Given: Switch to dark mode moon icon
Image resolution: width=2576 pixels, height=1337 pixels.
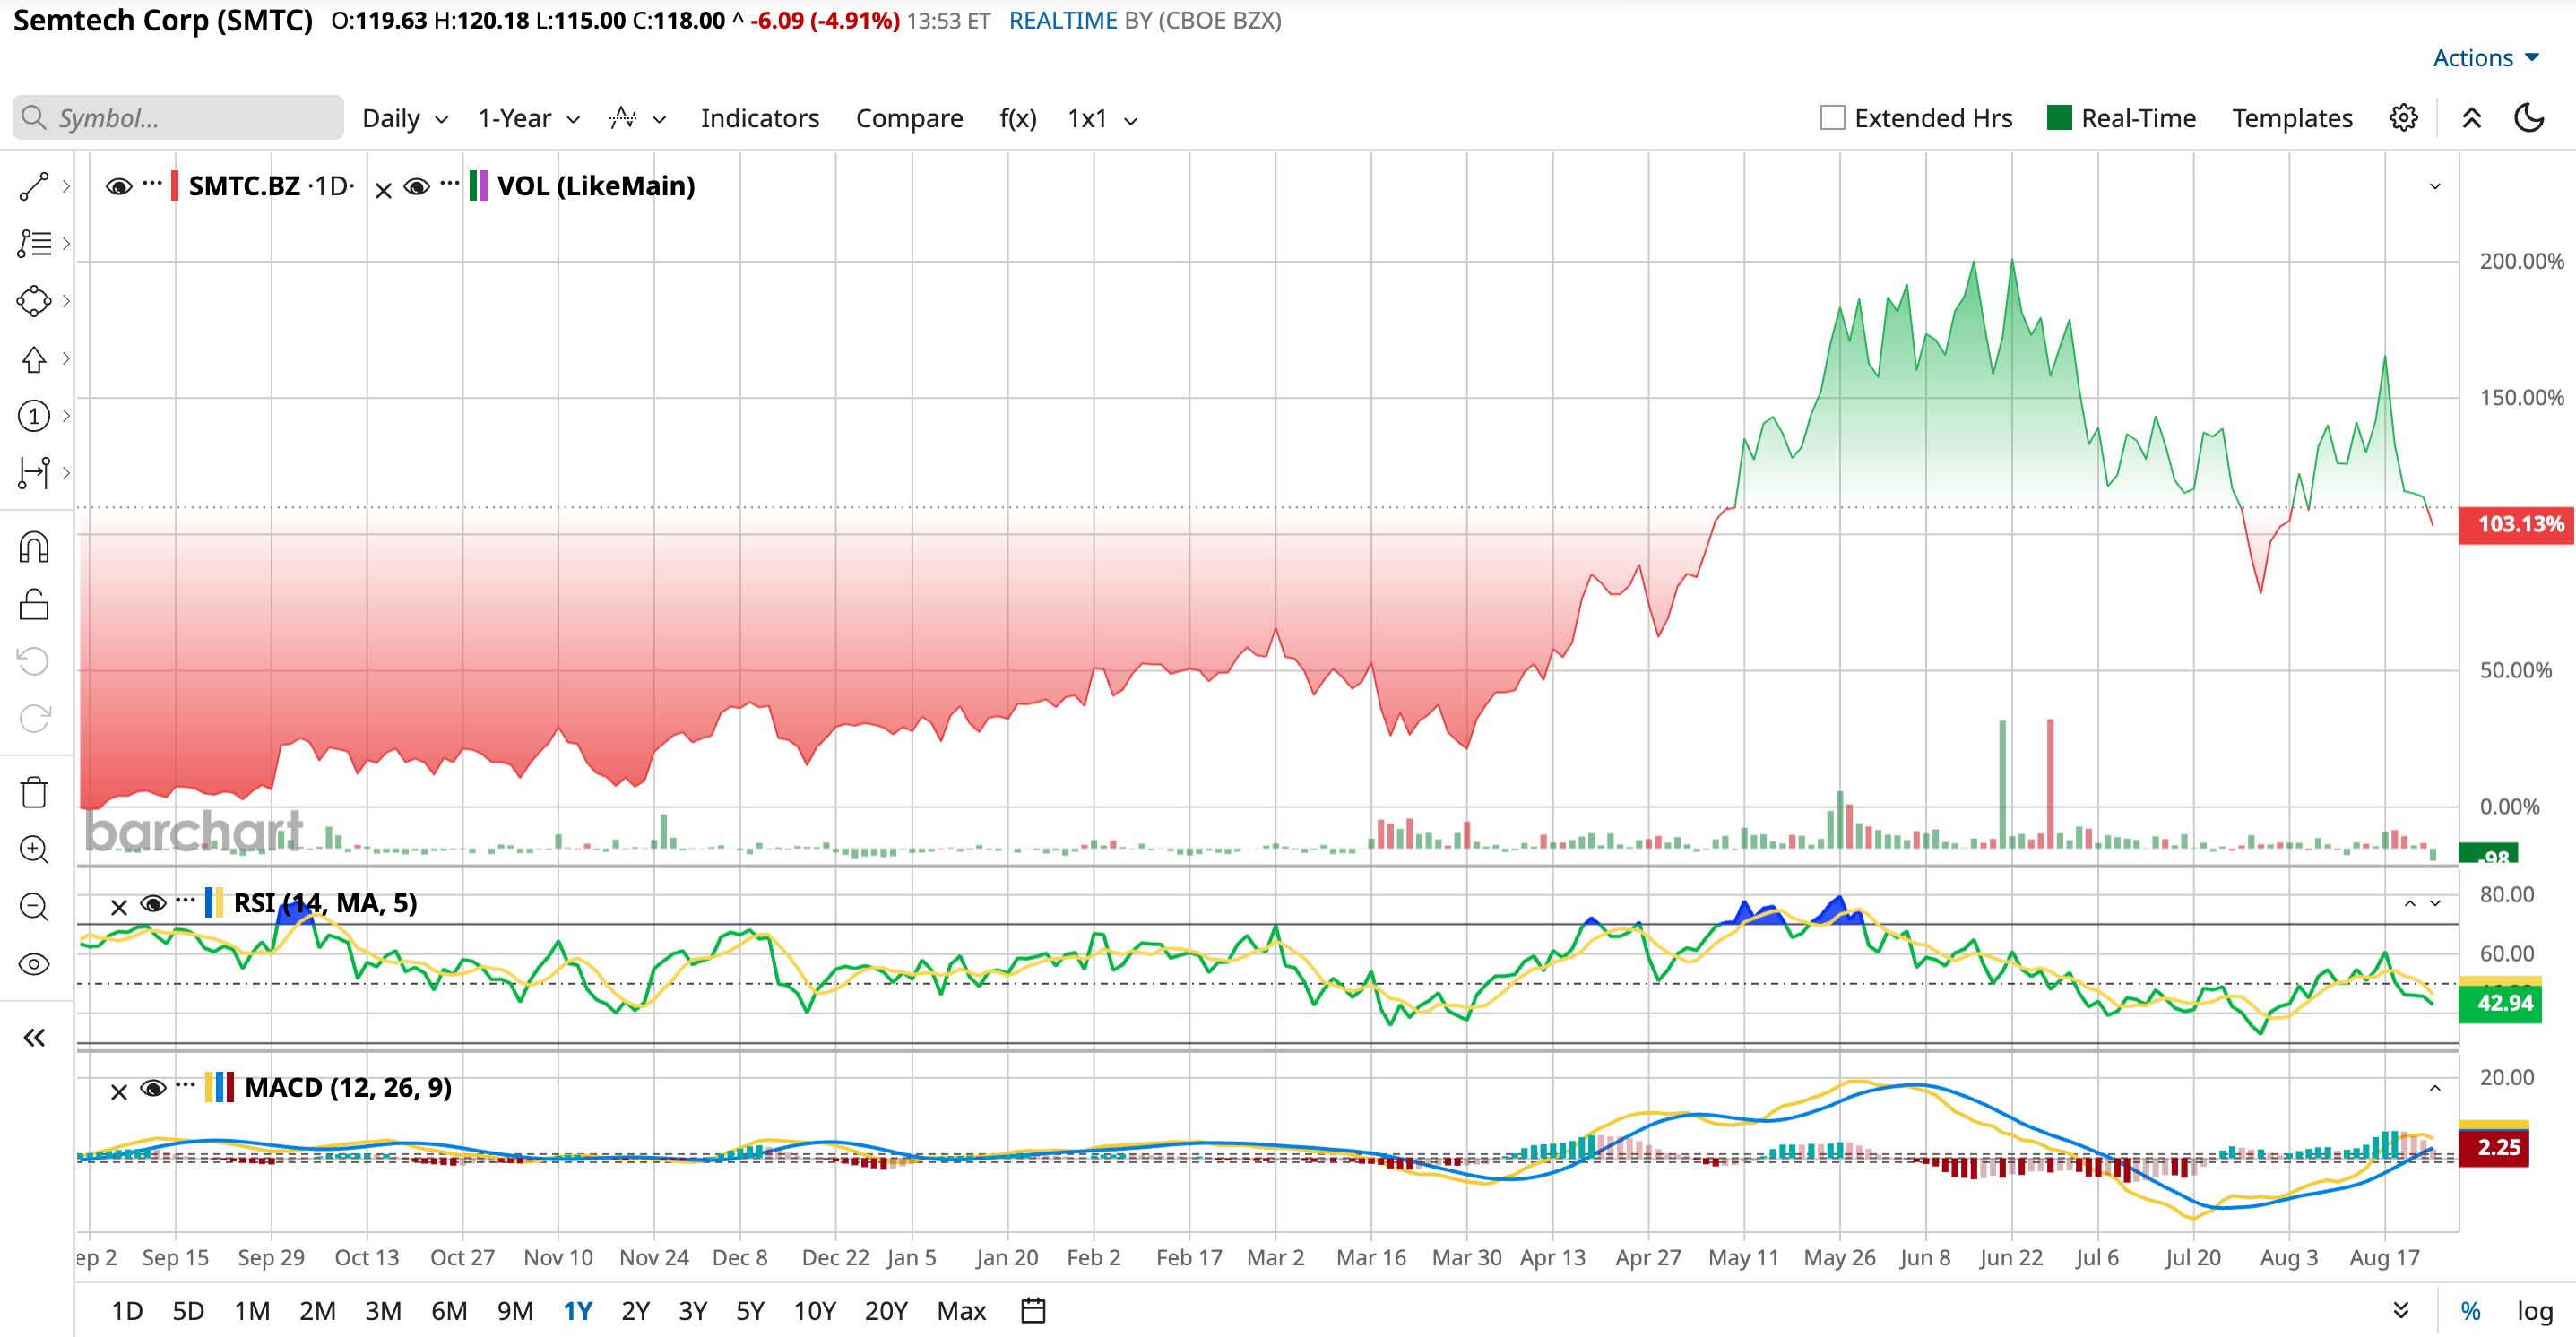Looking at the screenshot, I should (2529, 118).
